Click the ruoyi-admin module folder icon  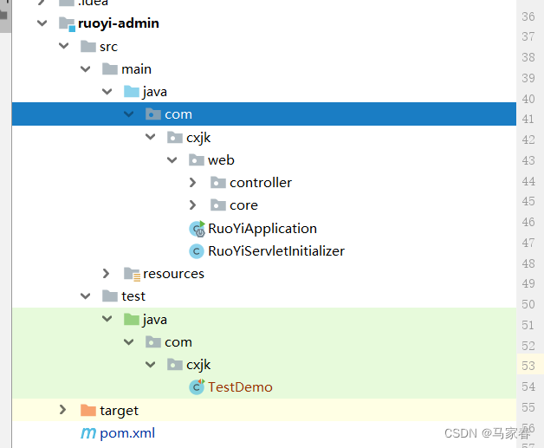coord(67,24)
